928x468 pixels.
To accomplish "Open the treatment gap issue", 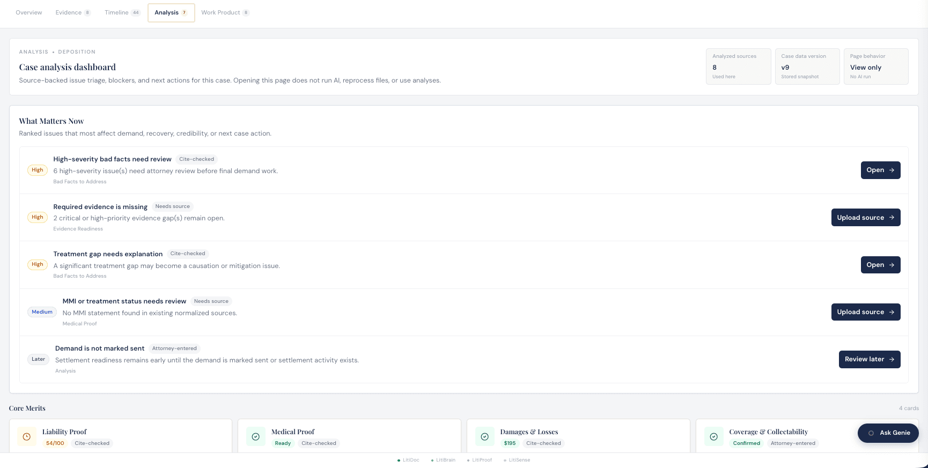I will coord(880,265).
